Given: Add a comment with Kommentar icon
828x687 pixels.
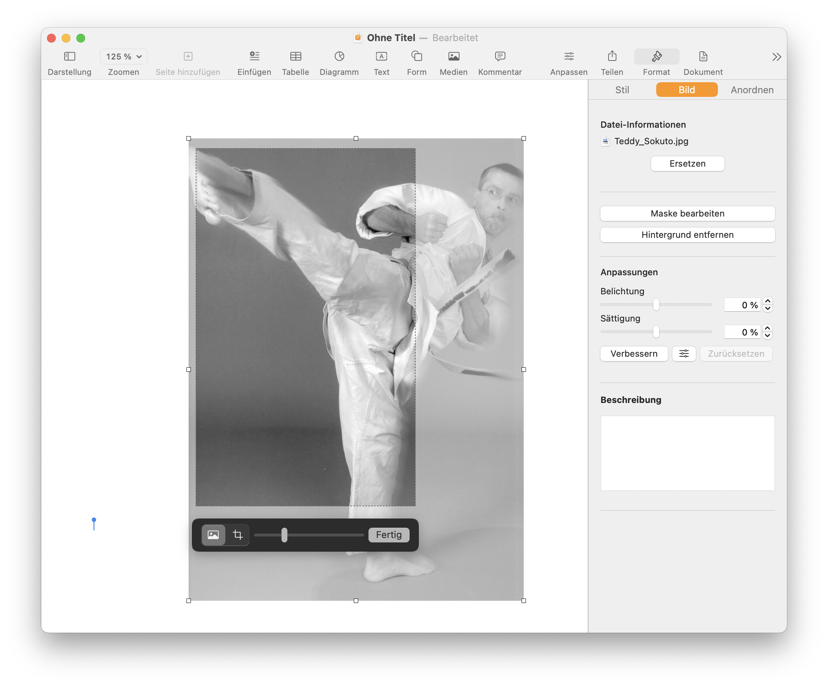Looking at the screenshot, I should click(500, 57).
